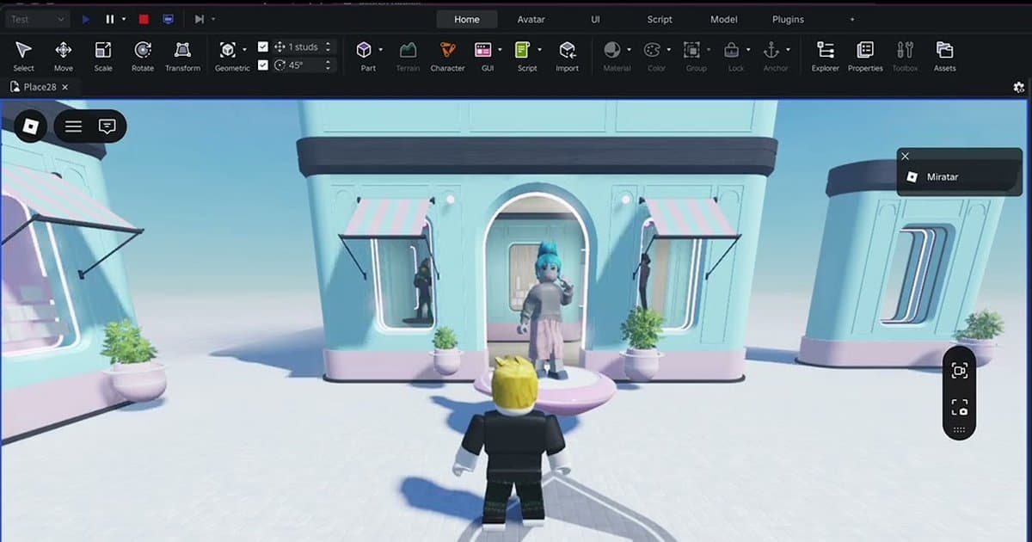Expand the Geometric mode dropdown arrow
The width and height of the screenshot is (1032, 542).
click(245, 49)
